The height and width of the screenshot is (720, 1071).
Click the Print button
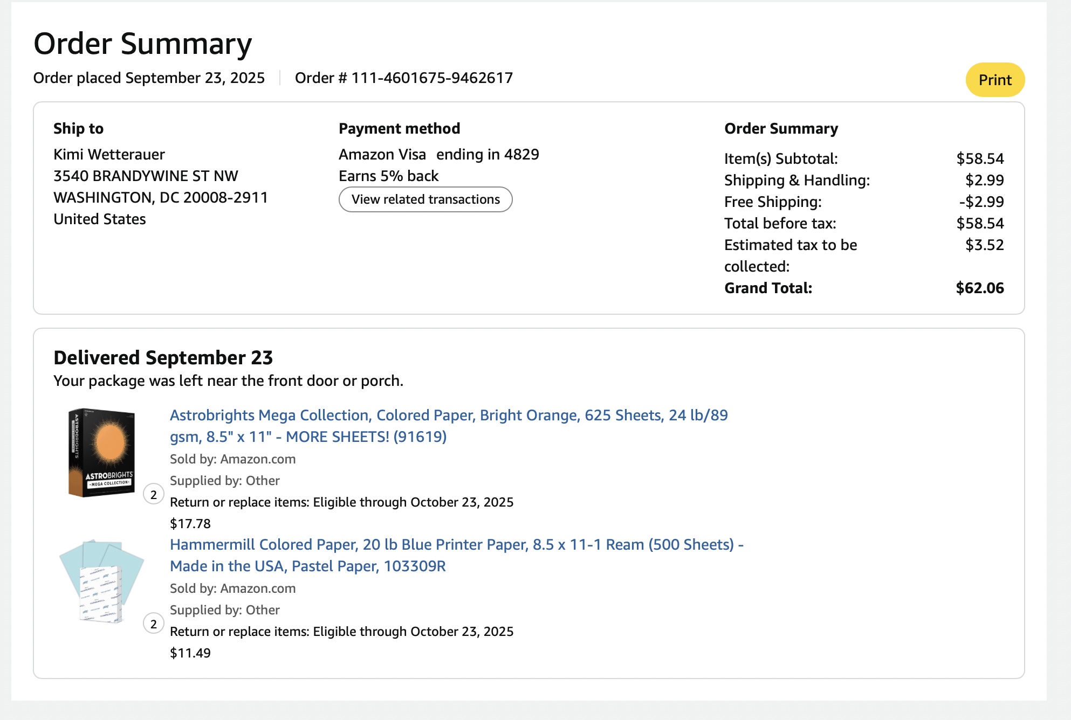(x=995, y=79)
